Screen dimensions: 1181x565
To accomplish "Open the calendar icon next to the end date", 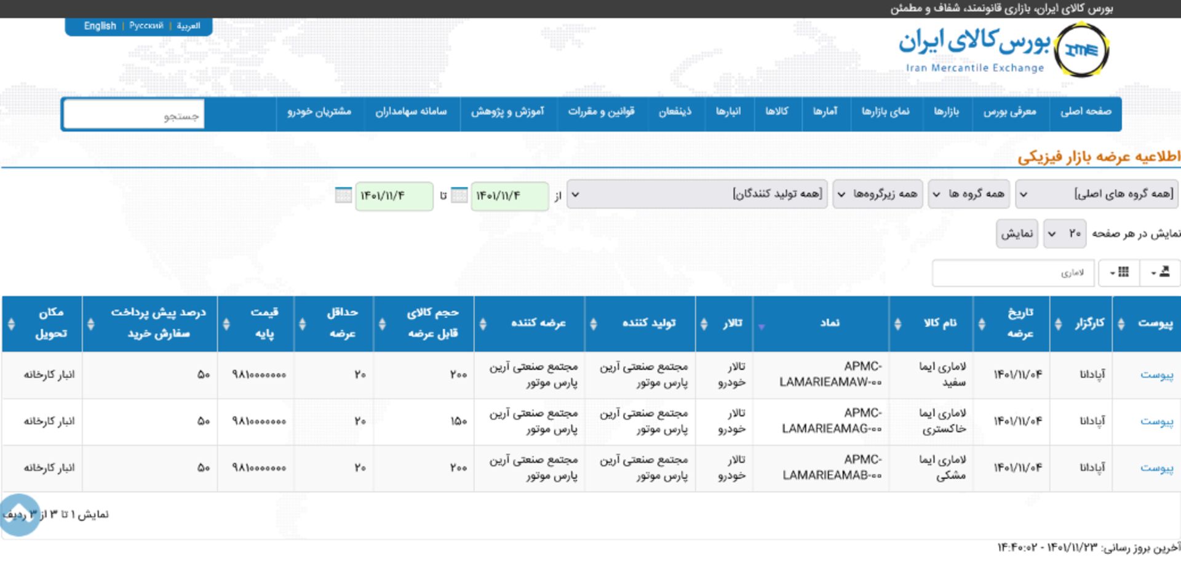I will pyautogui.click(x=343, y=196).
